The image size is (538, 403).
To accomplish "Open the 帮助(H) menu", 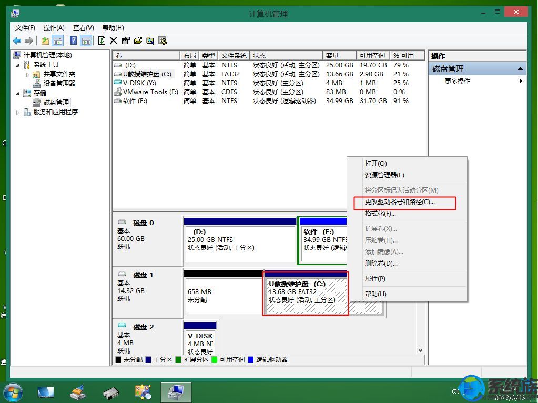I will tap(113, 28).
